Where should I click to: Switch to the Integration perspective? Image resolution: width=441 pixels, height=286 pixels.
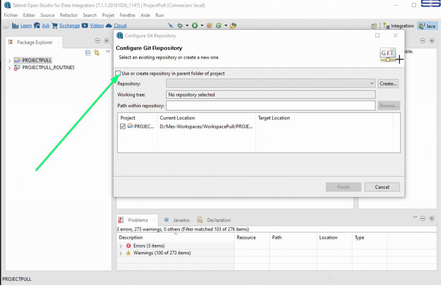coord(399,26)
